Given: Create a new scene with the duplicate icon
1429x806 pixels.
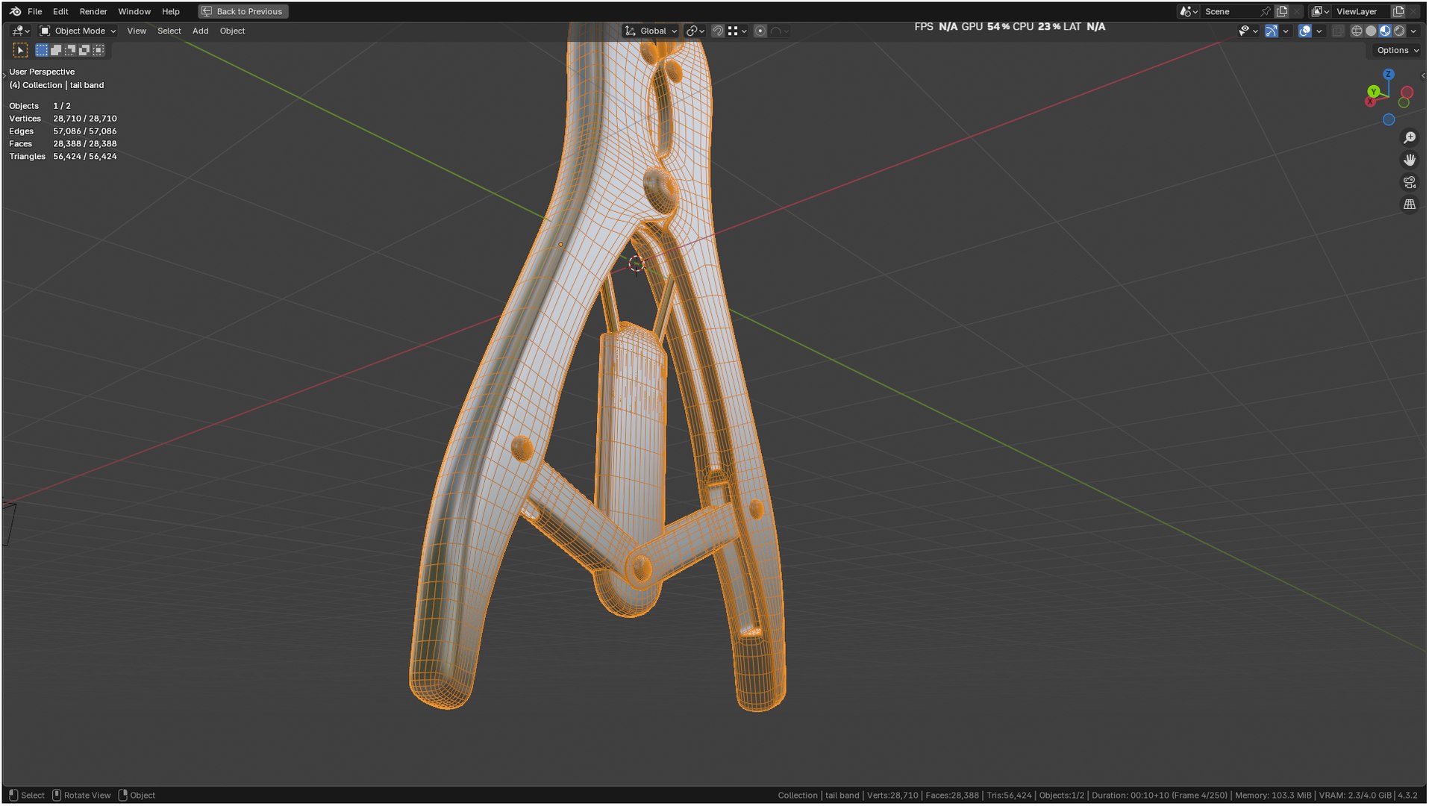Looking at the screenshot, I should coord(1282,11).
